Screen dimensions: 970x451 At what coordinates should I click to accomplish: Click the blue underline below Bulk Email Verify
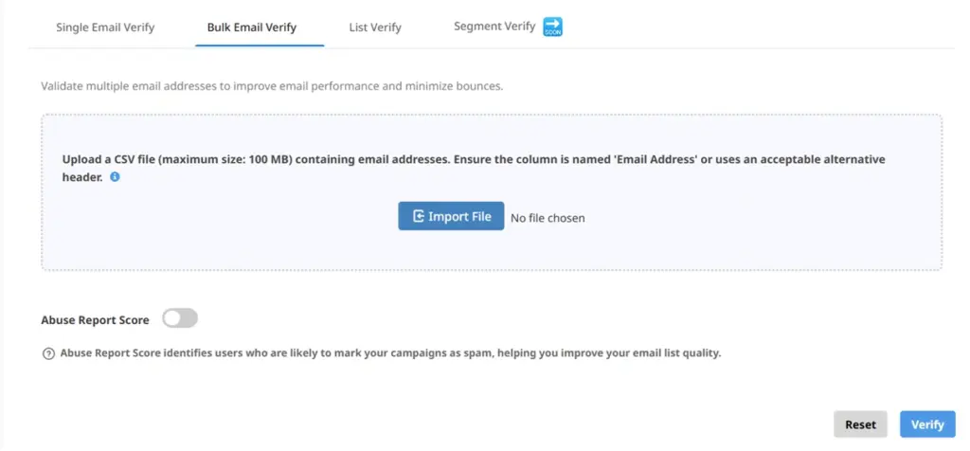tap(260, 45)
